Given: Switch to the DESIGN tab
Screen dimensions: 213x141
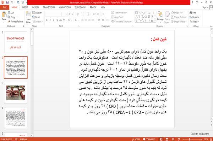Looking at the screenshot, I should 35,7.
